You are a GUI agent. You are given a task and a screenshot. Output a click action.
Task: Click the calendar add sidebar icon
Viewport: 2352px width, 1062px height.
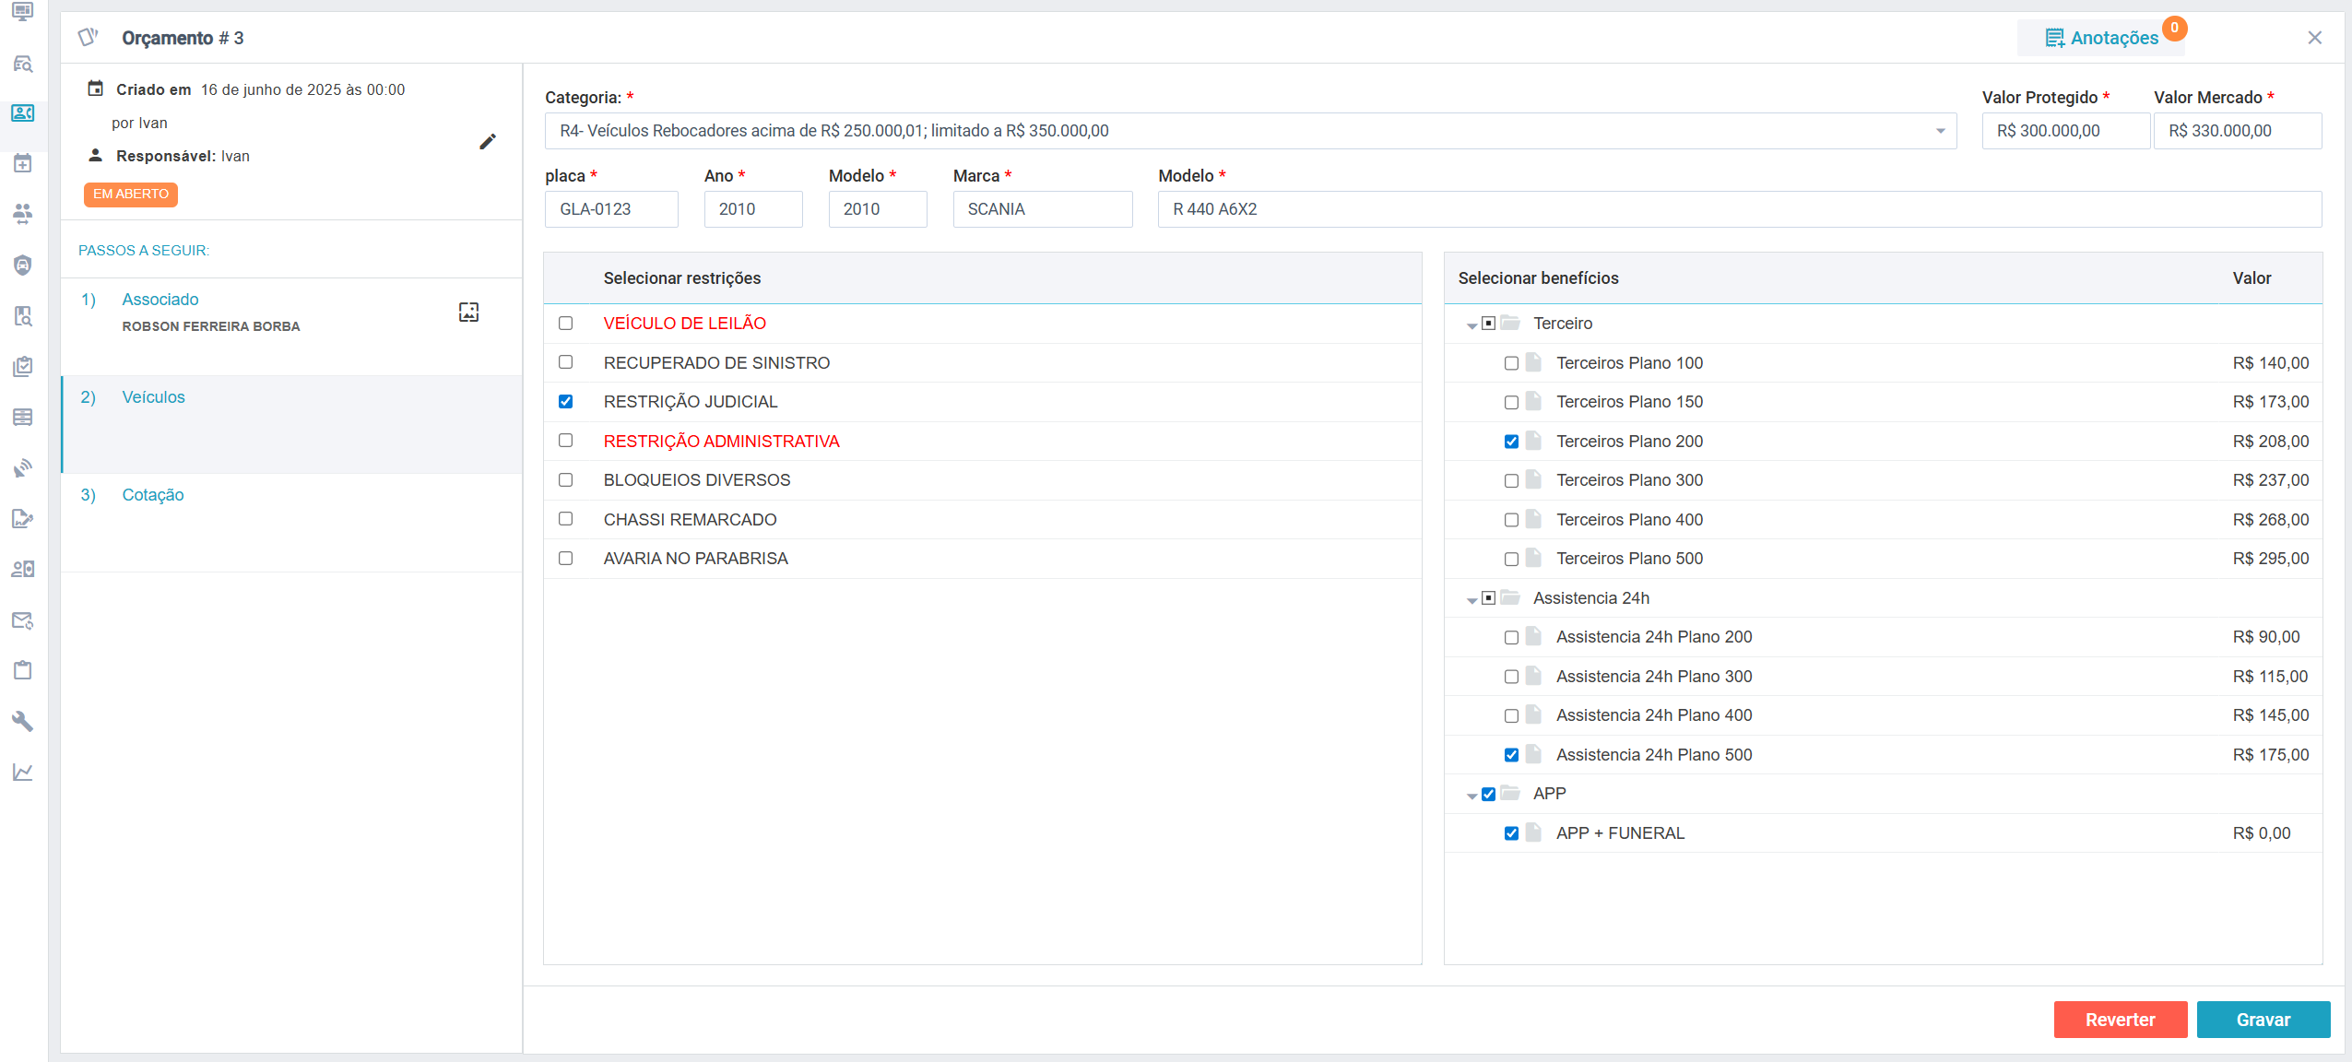pyautogui.click(x=23, y=164)
